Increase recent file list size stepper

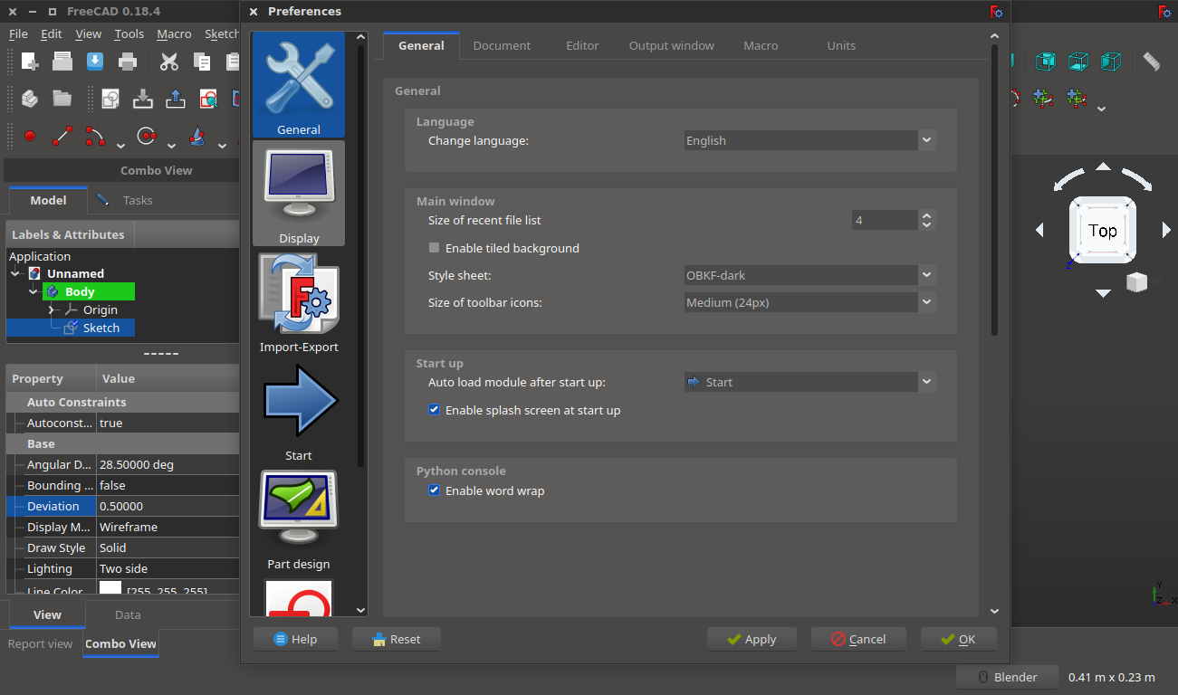[x=926, y=215]
